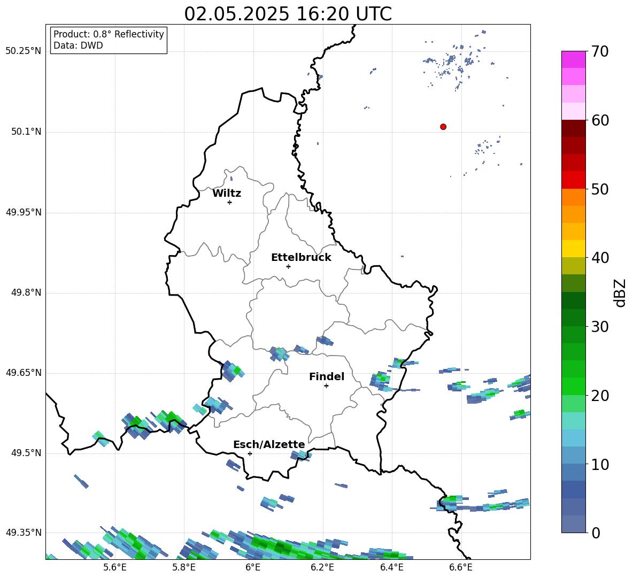Click the colorbar tick label 40

600,258
